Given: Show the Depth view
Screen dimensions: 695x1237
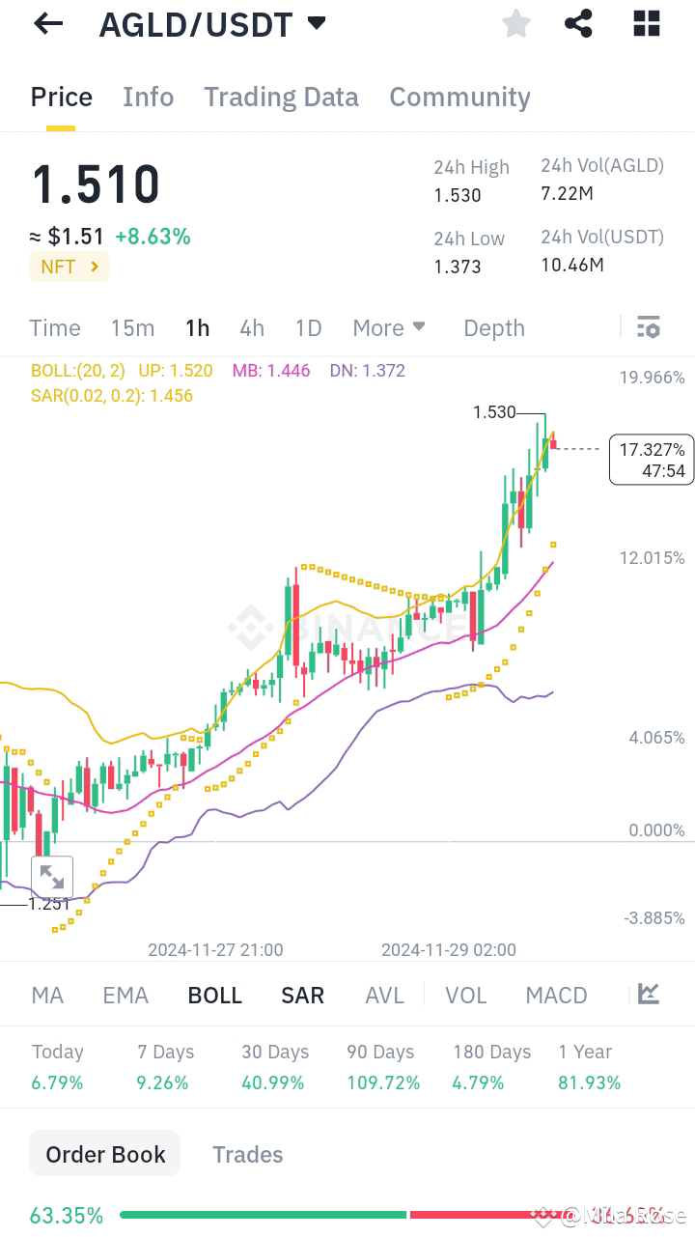Looking at the screenshot, I should pyautogui.click(x=493, y=327).
